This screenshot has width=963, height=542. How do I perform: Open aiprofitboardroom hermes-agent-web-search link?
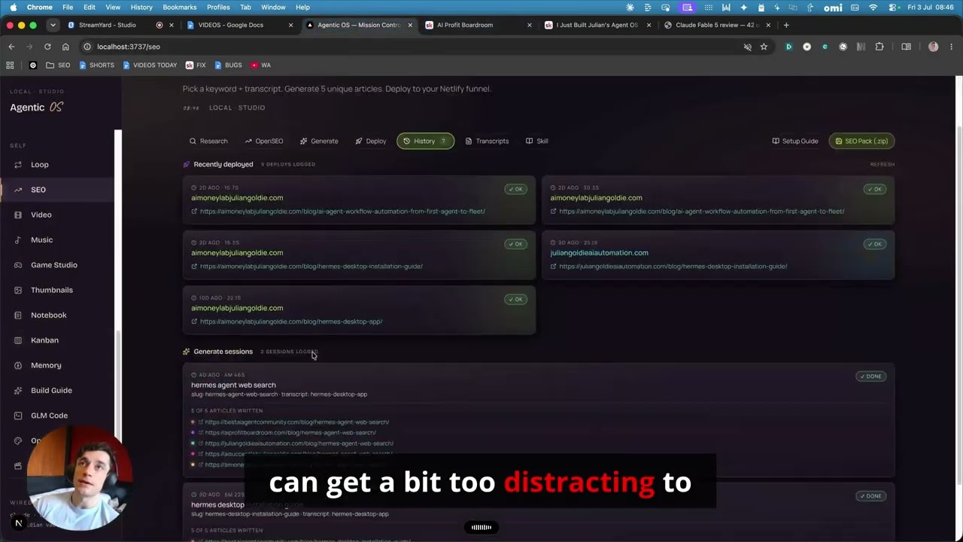(290, 433)
